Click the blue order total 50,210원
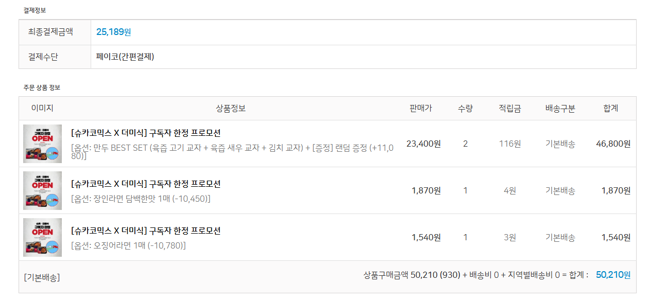Screen dimensions: 649x301 pos(613,275)
